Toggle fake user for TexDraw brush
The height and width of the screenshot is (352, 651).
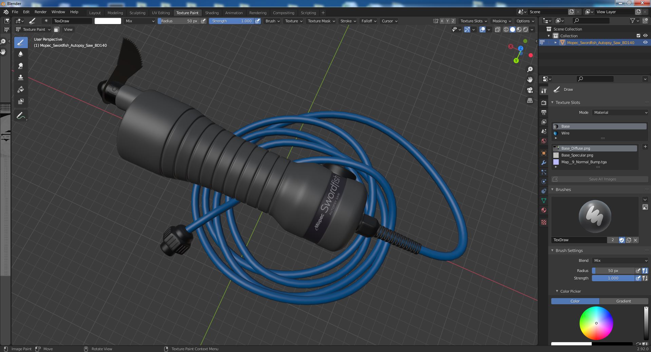(622, 240)
